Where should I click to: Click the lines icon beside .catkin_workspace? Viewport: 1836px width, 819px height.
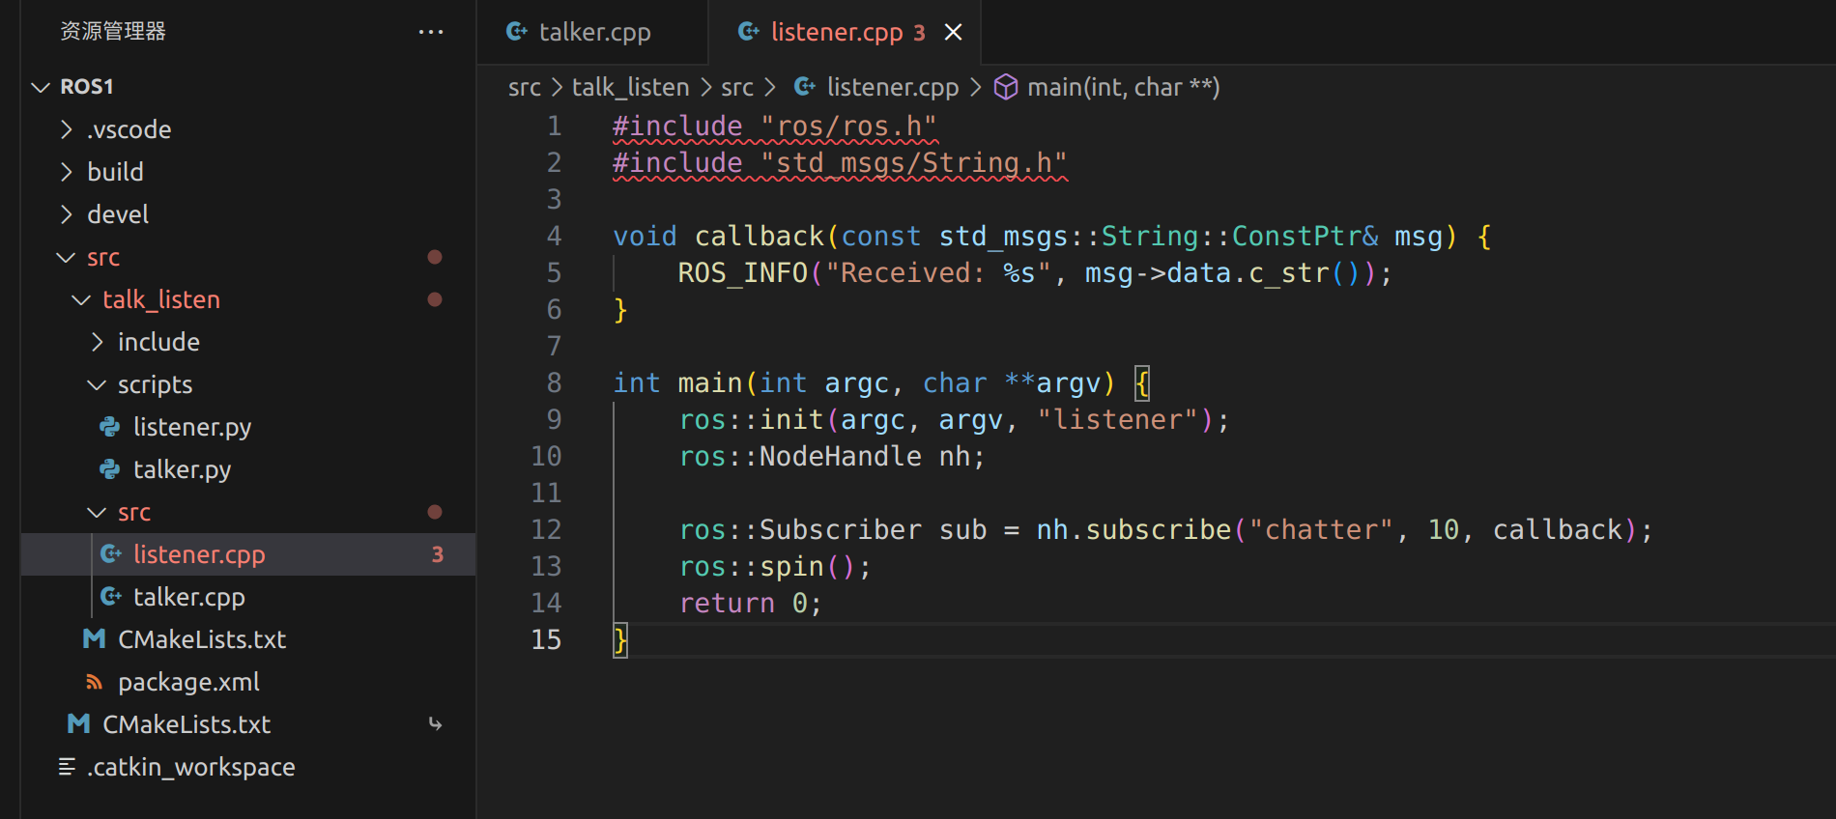click(67, 767)
